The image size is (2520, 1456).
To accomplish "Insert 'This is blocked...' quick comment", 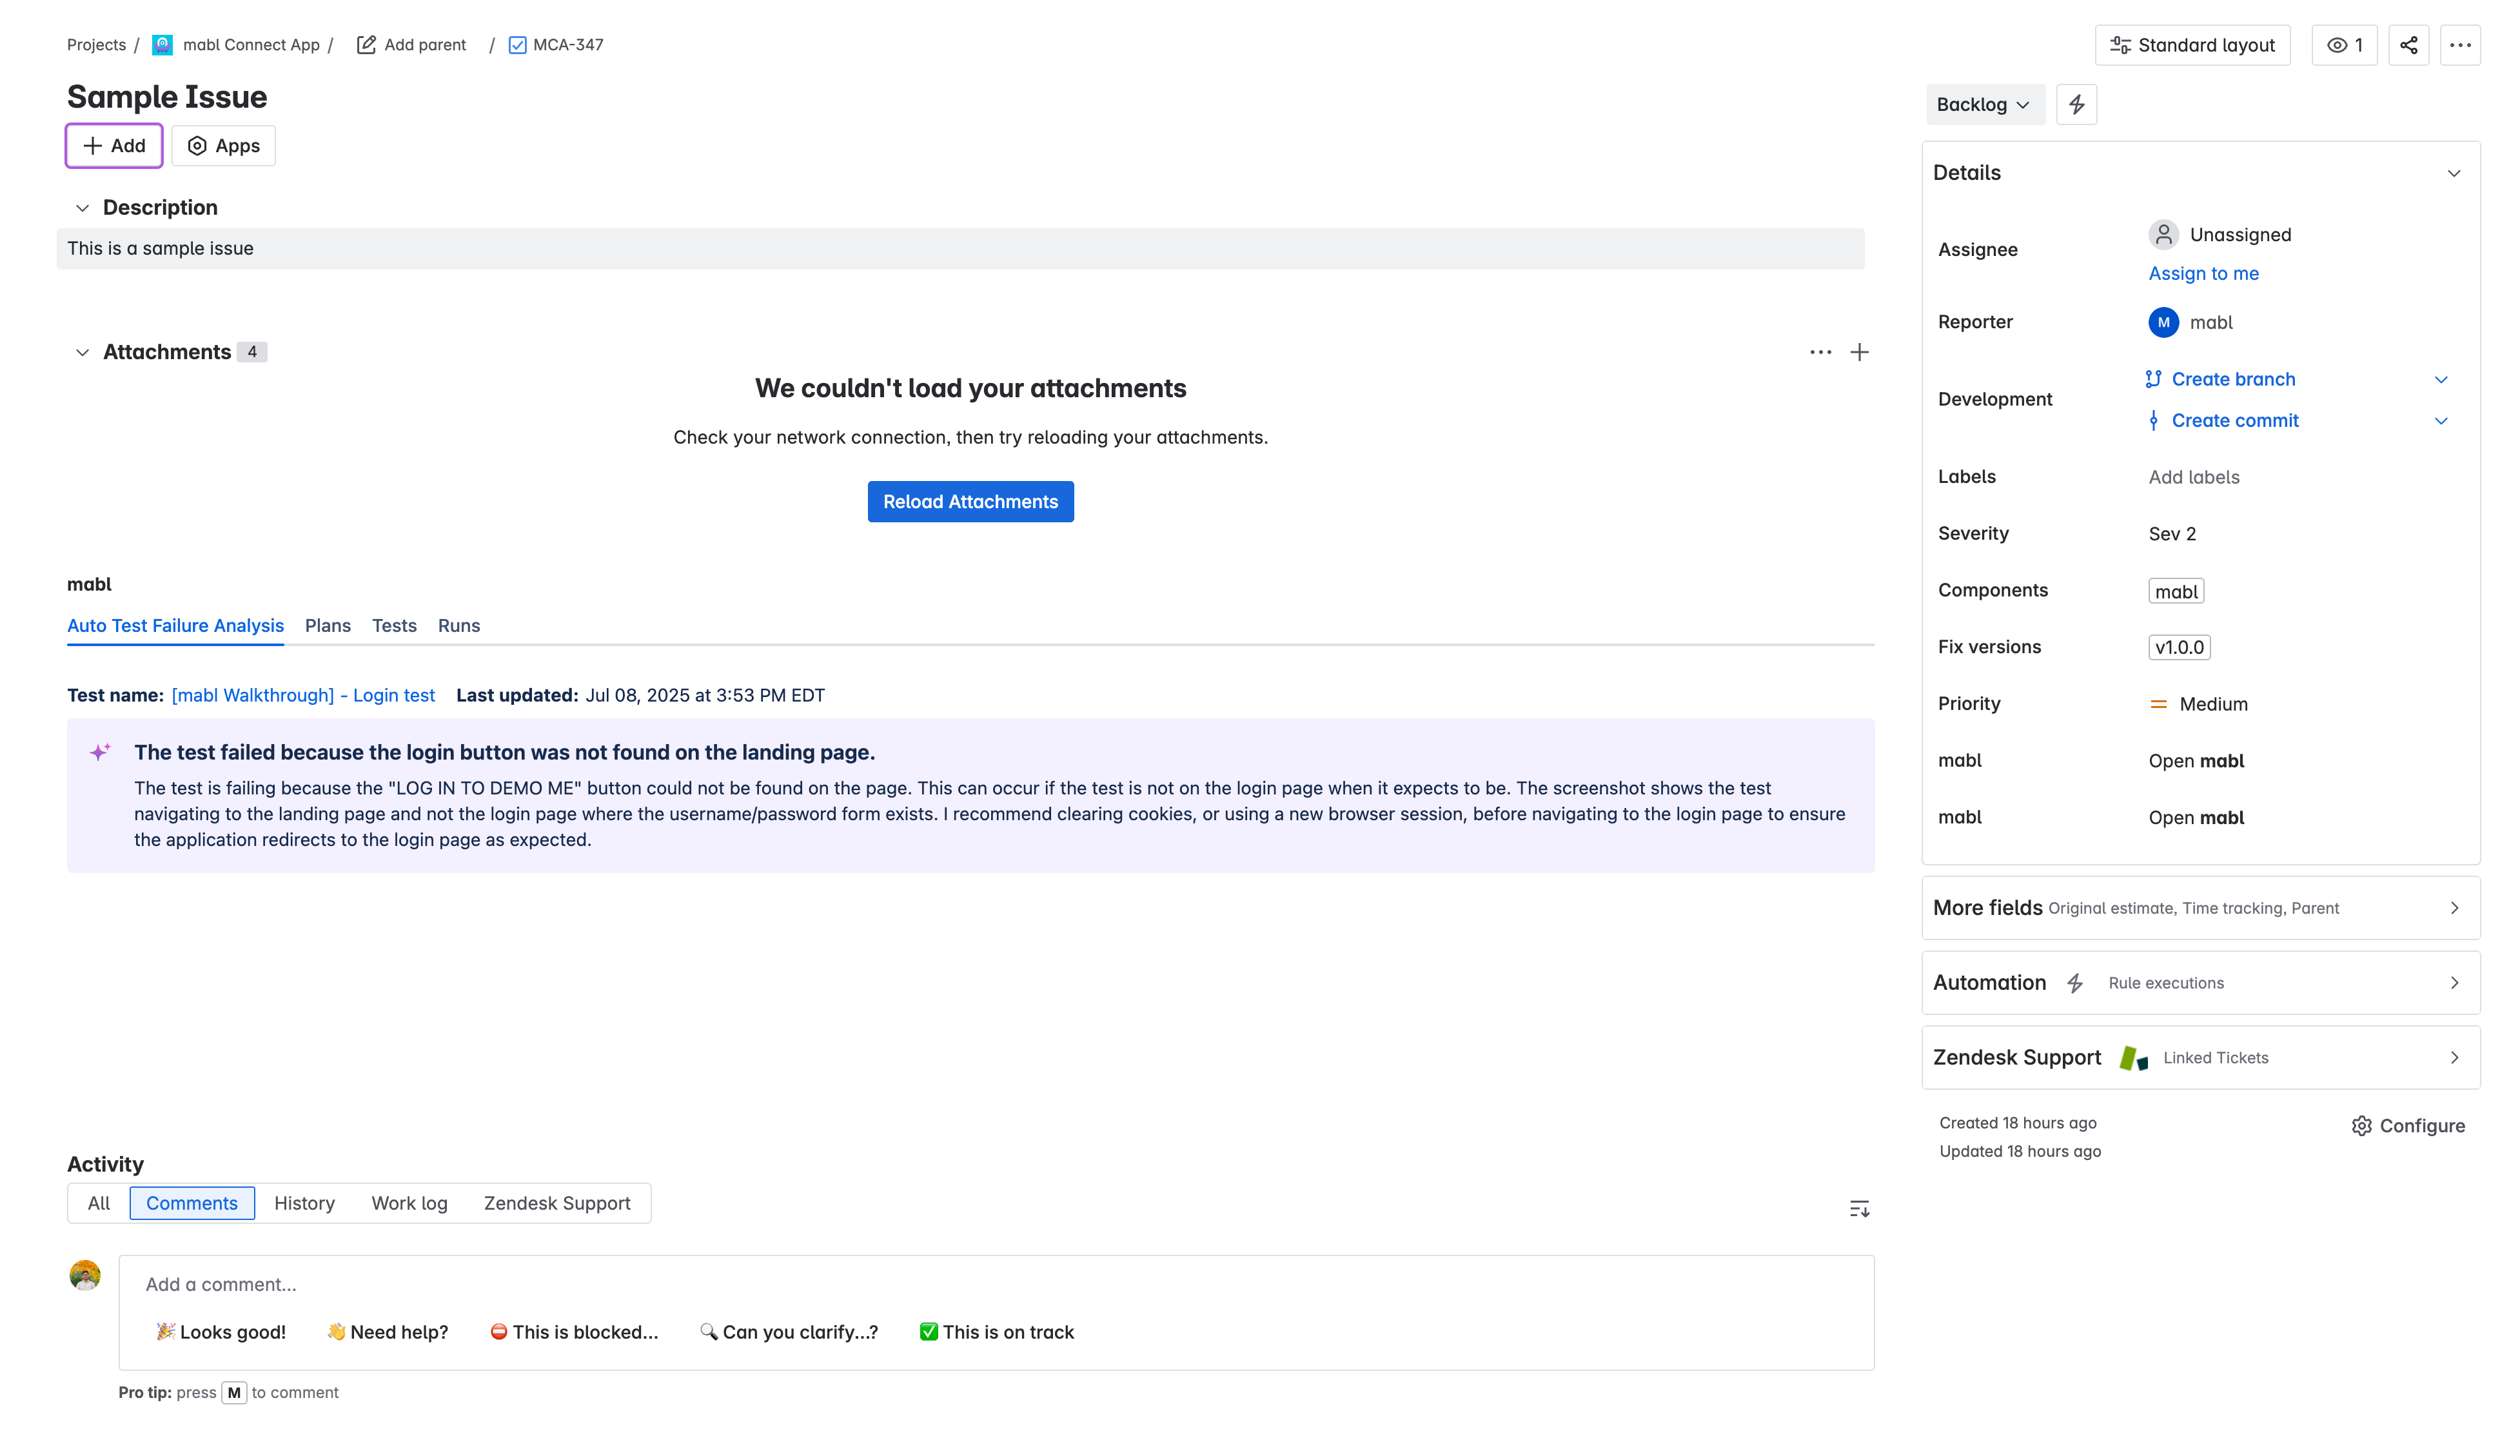I will pyautogui.click(x=574, y=1332).
